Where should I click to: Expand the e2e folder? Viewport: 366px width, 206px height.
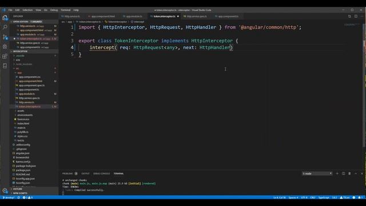coord(18,60)
